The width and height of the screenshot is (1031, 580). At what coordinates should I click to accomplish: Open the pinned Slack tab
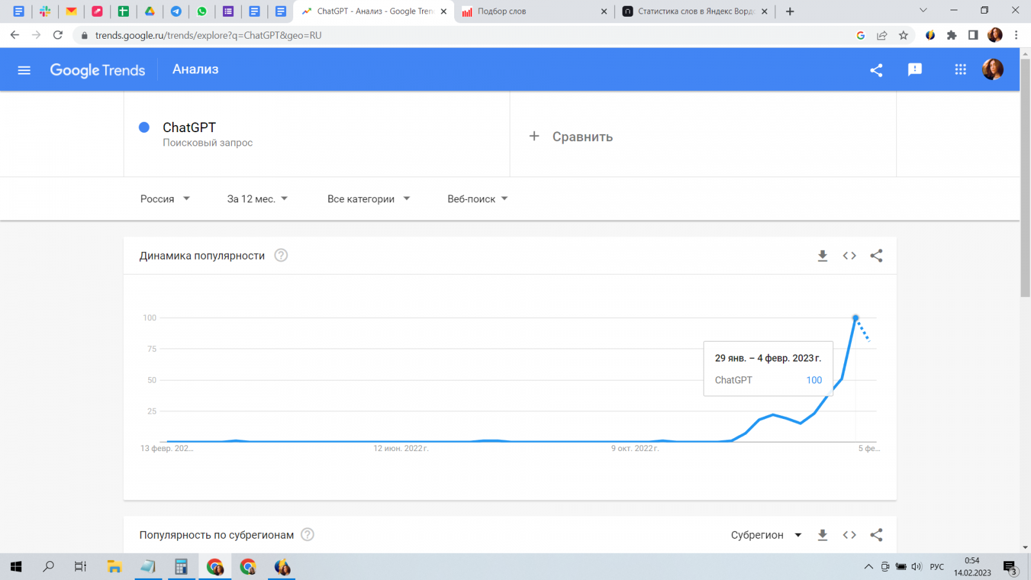point(45,11)
